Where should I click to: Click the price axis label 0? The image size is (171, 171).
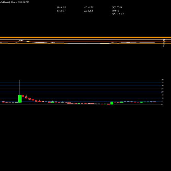[162, 104]
